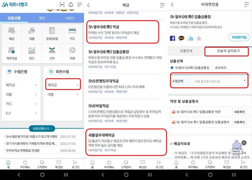
Task: Switch to 뱅킹 tab
Action: click(42, 18)
